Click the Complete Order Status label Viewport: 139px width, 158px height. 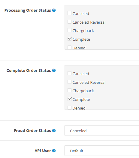pos(29,71)
